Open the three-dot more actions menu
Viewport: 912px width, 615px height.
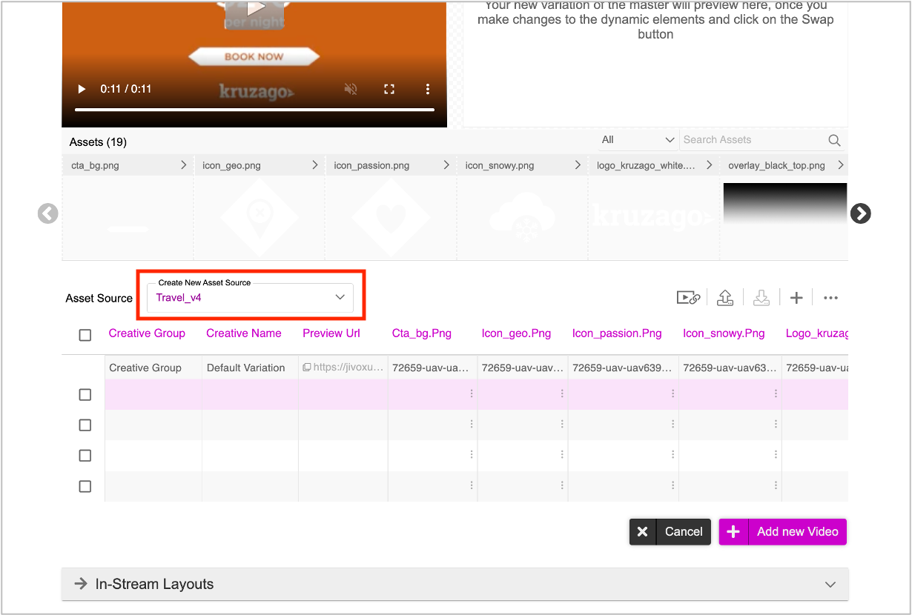coord(830,298)
